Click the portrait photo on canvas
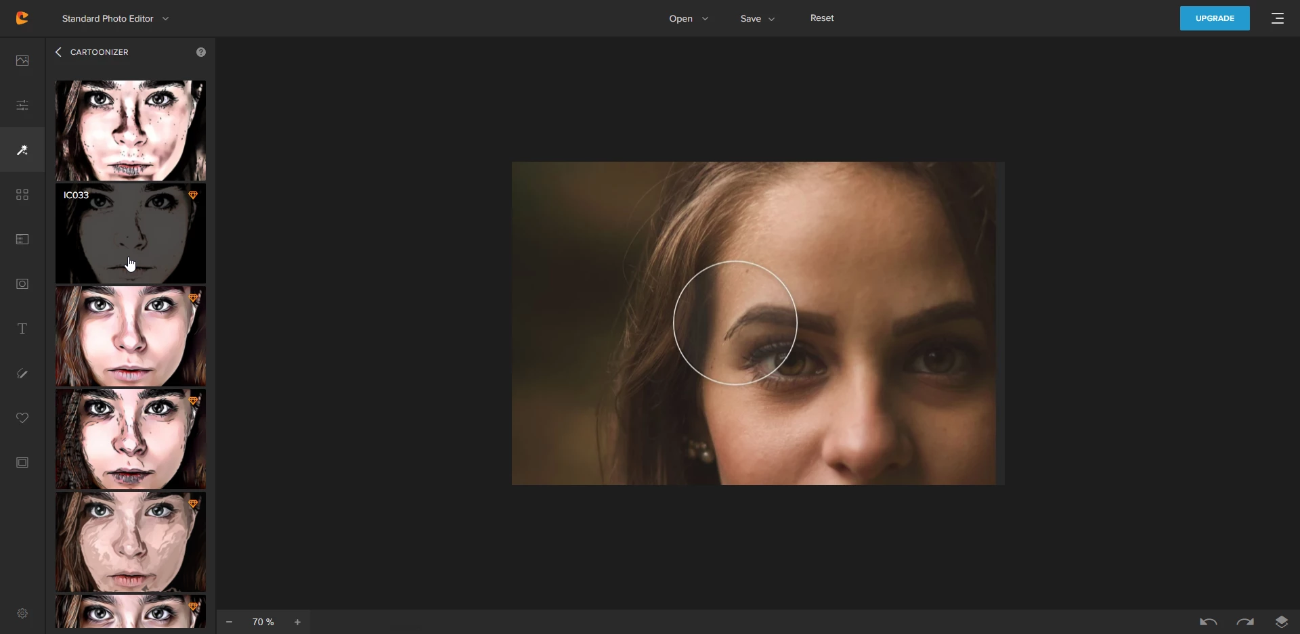The height and width of the screenshot is (634, 1300). click(758, 323)
